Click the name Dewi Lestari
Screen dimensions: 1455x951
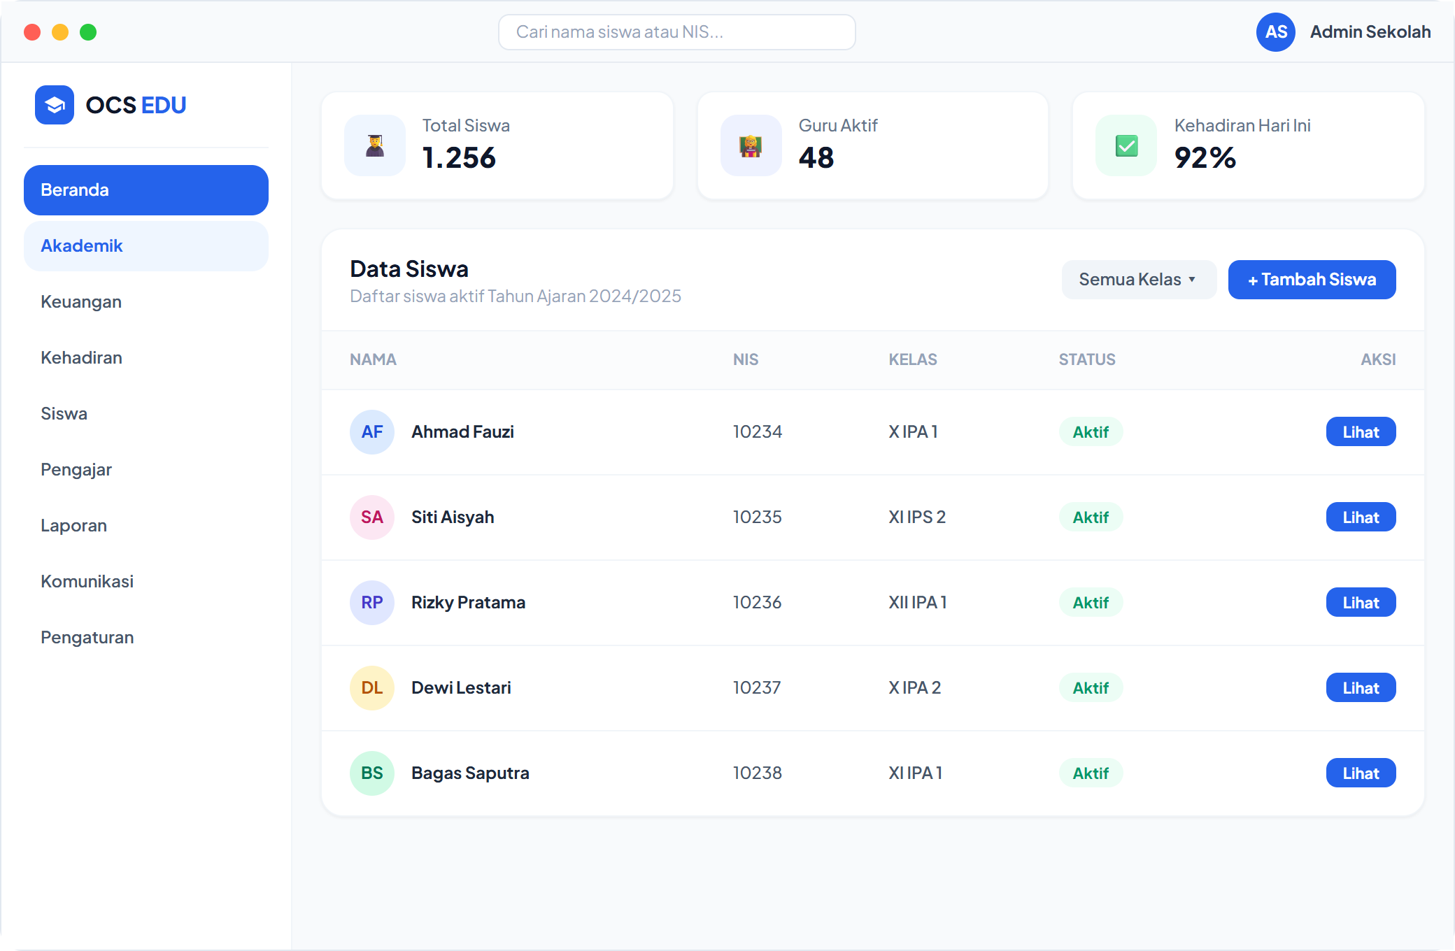pos(461,688)
